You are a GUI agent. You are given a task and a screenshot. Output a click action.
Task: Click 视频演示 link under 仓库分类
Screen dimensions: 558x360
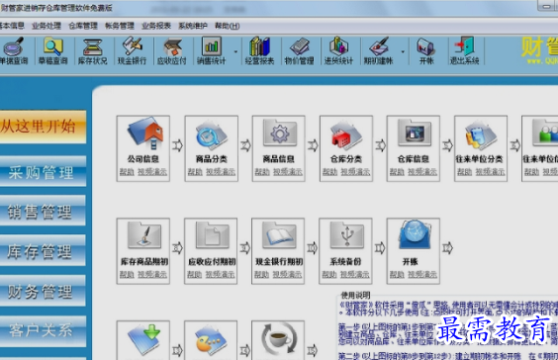(355, 172)
